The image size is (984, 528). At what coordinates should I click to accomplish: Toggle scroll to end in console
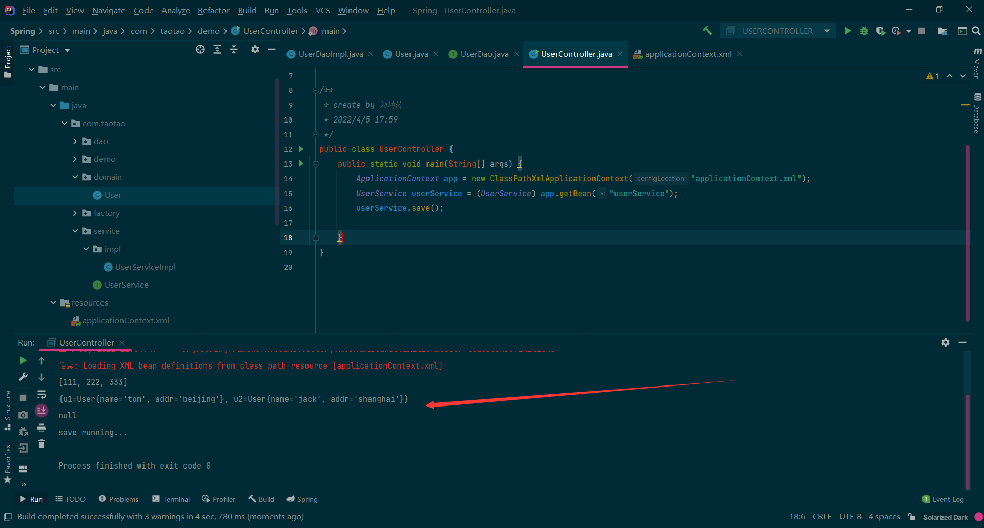(x=42, y=411)
